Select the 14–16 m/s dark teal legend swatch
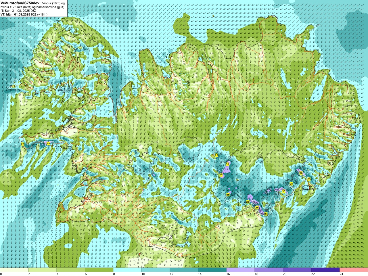The height and width of the screenshot is (276, 368). click(x=212, y=270)
